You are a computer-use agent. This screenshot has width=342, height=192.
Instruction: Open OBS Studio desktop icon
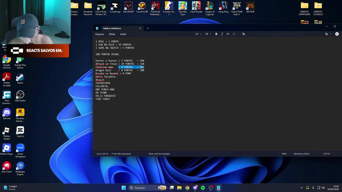[x=20, y=96]
